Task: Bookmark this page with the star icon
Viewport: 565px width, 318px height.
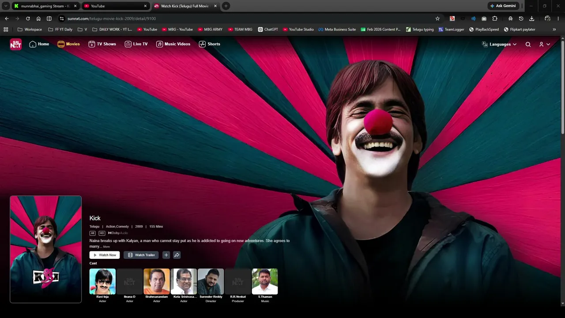Action: (x=437, y=19)
